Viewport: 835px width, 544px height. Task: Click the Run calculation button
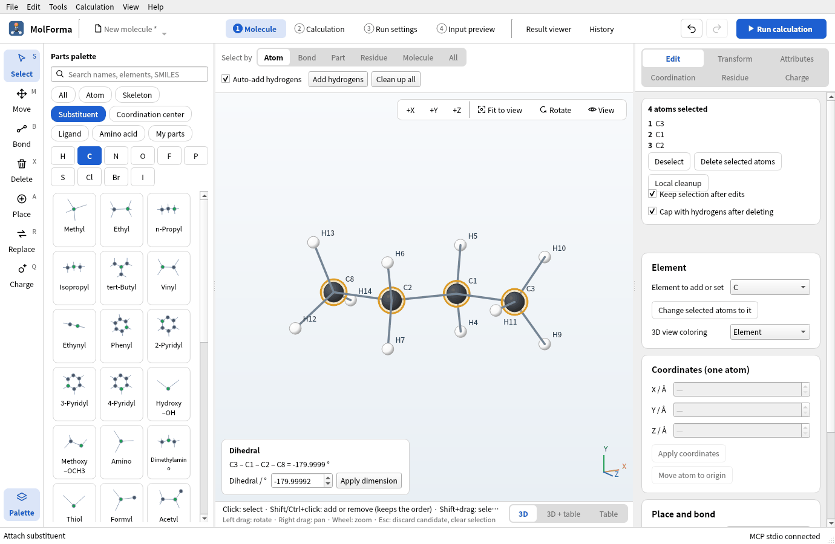coord(781,29)
